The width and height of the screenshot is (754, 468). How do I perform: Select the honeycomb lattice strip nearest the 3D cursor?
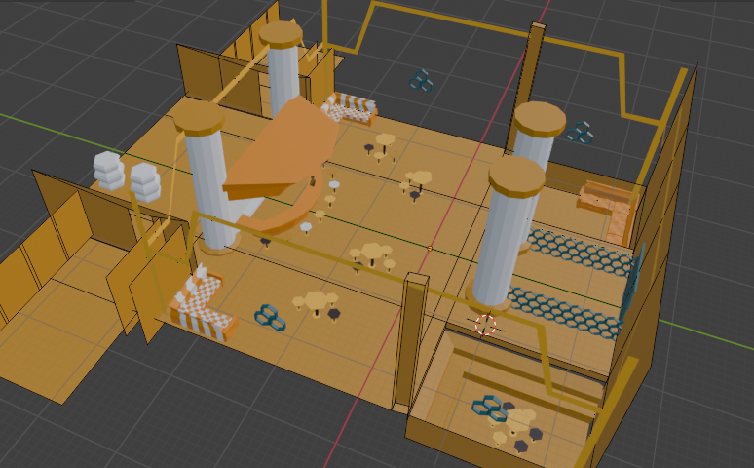564,313
